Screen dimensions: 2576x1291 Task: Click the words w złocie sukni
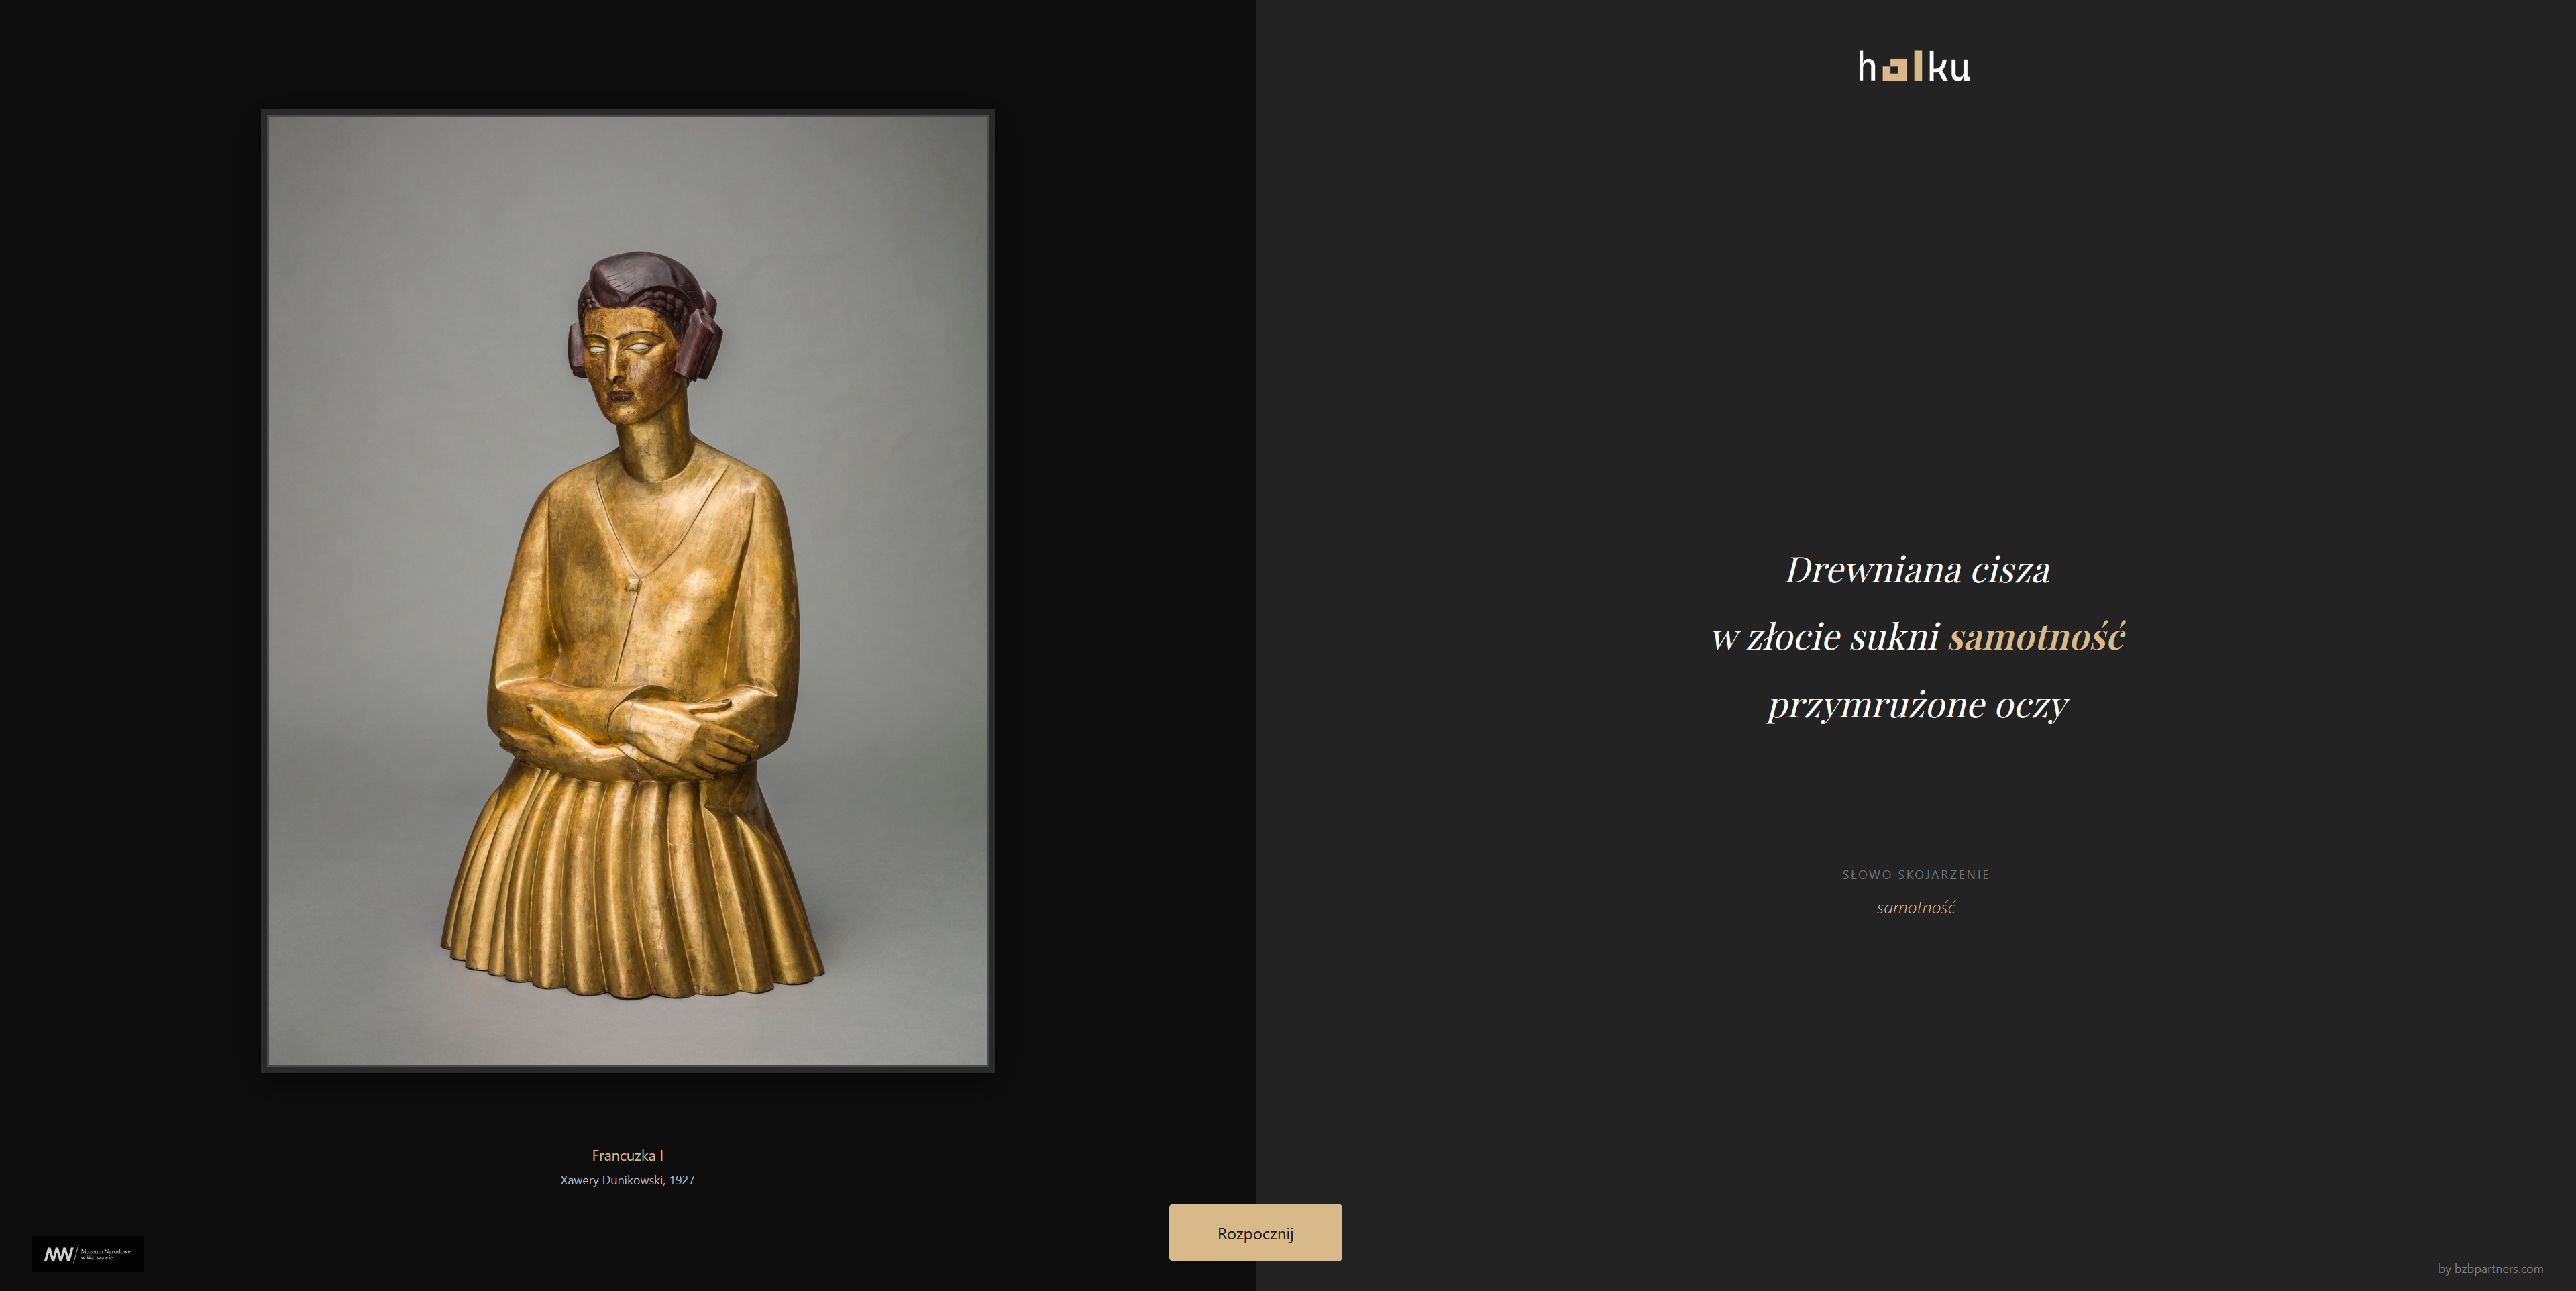pos(1825,637)
